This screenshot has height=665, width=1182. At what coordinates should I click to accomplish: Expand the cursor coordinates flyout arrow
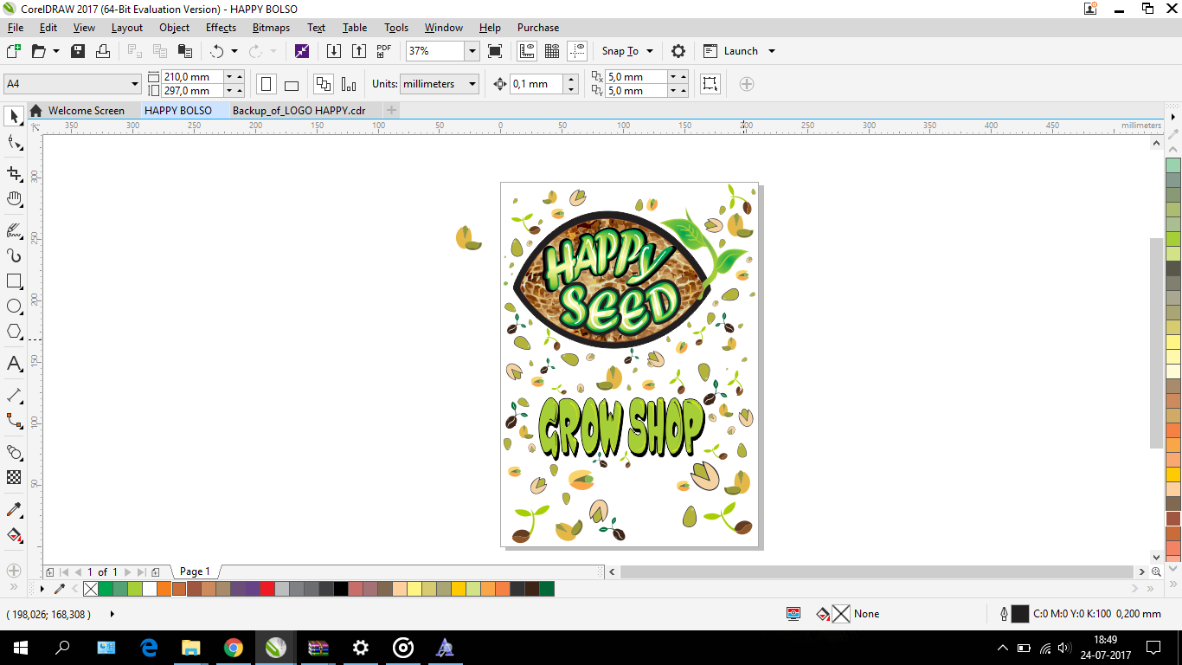point(112,614)
